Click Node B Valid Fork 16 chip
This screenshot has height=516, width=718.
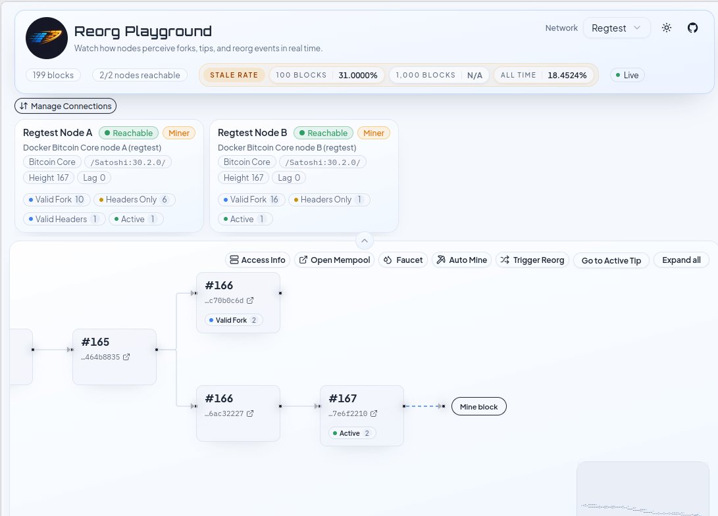251,199
